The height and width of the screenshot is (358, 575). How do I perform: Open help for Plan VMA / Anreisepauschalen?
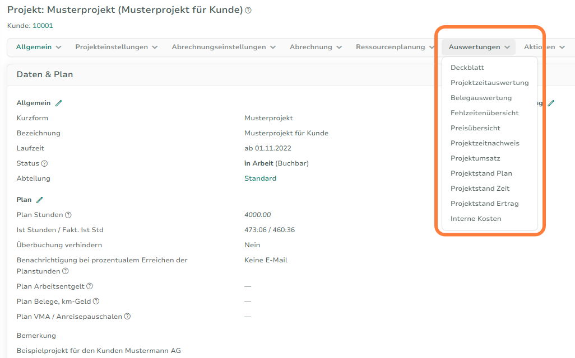pos(127,317)
